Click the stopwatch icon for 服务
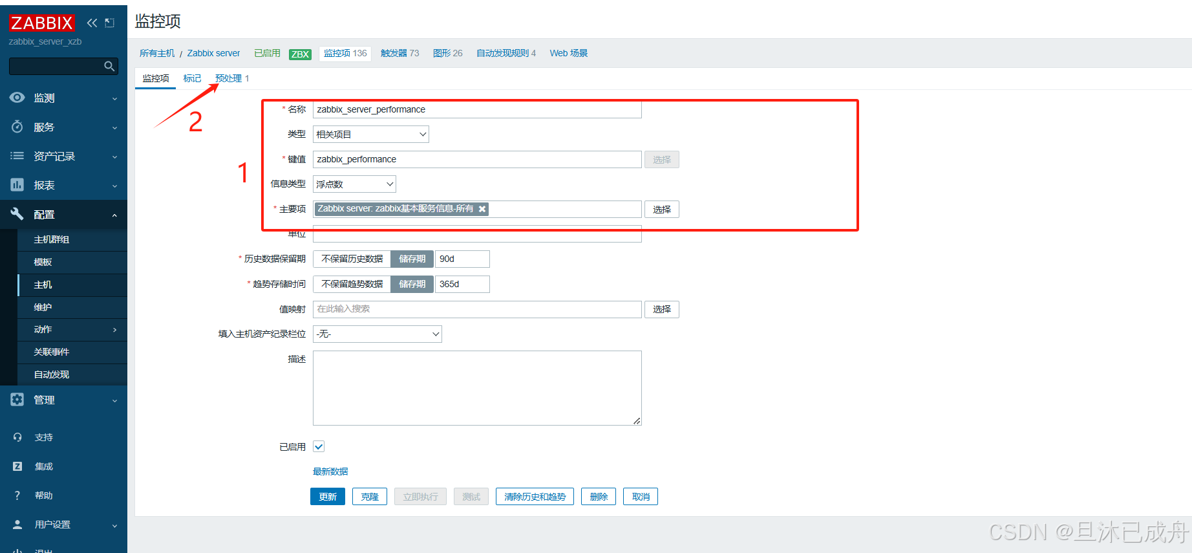 (x=17, y=127)
